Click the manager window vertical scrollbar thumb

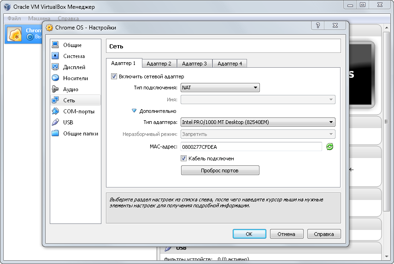pos(386,122)
